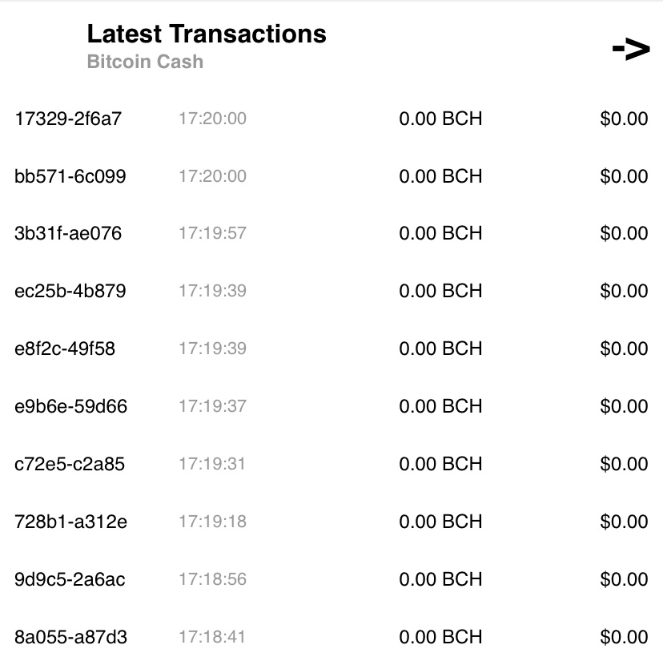Click the BCH amount for 728b1-a312e
This screenshot has height=661, width=663.
[440, 522]
